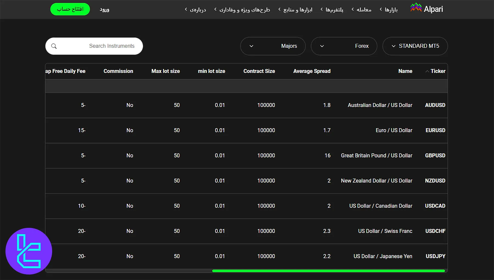Open the معامله navigation menu
The width and height of the screenshot is (494, 280).
(x=361, y=10)
